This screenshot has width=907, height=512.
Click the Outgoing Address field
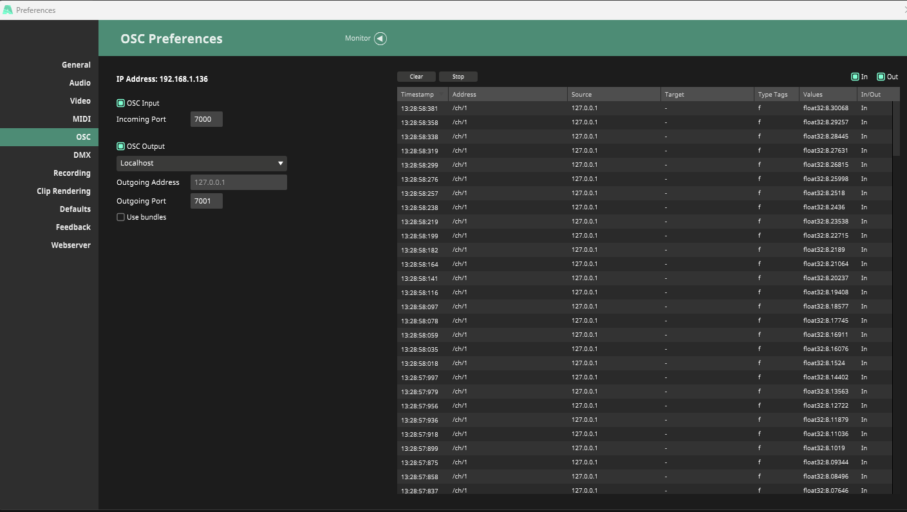[238, 182]
